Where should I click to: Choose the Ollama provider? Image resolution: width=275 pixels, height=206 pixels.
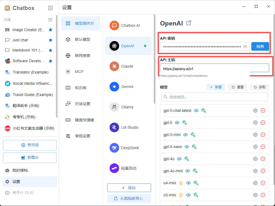(128, 107)
